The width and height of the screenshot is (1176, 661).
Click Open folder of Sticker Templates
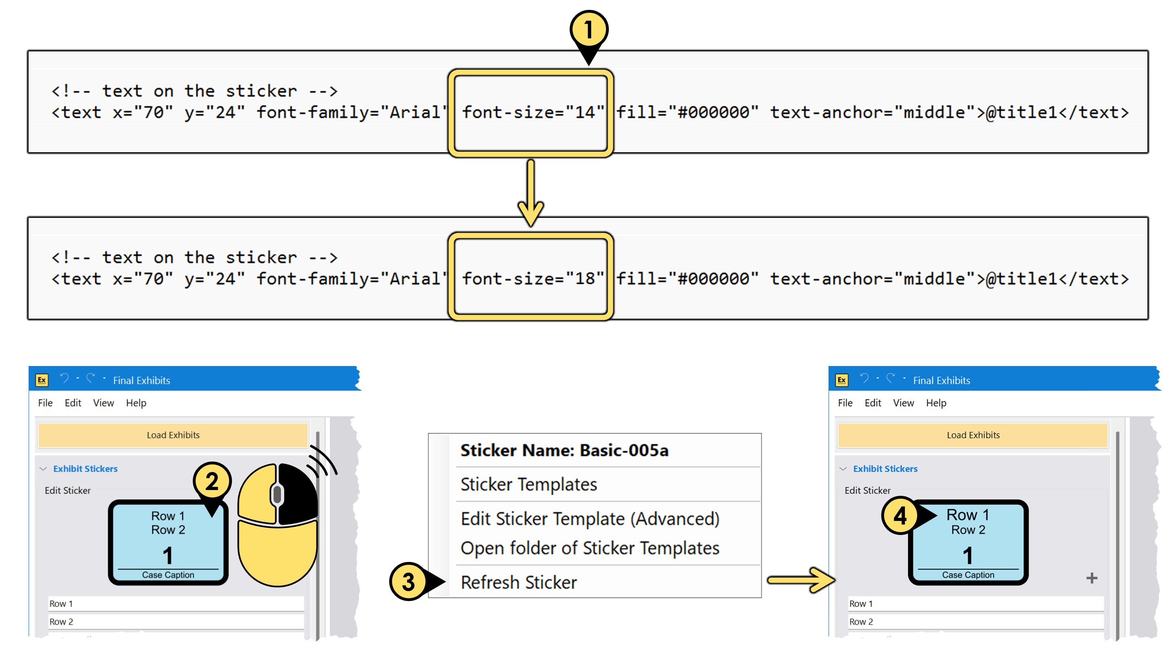pos(590,548)
